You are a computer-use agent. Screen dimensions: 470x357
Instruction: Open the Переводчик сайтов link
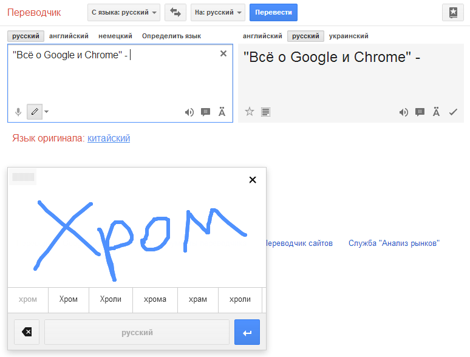[x=299, y=243]
